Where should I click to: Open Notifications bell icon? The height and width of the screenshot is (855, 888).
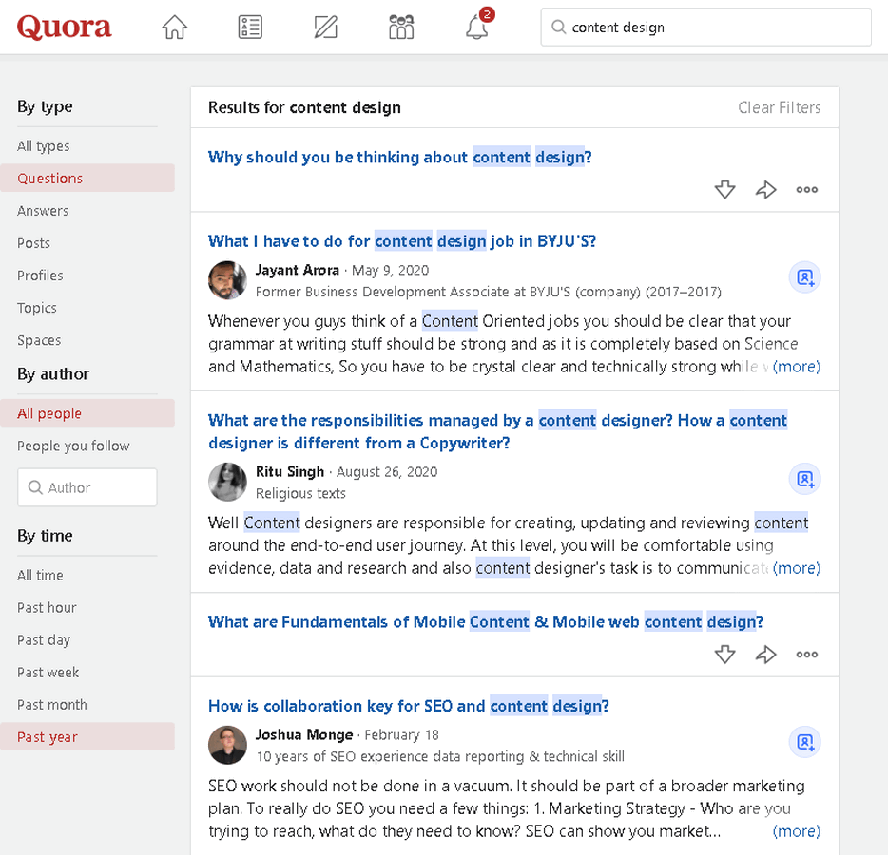477,27
